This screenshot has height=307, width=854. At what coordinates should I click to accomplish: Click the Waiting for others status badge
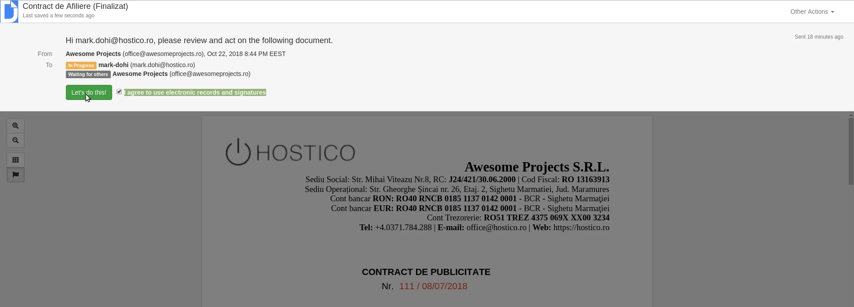tap(88, 74)
